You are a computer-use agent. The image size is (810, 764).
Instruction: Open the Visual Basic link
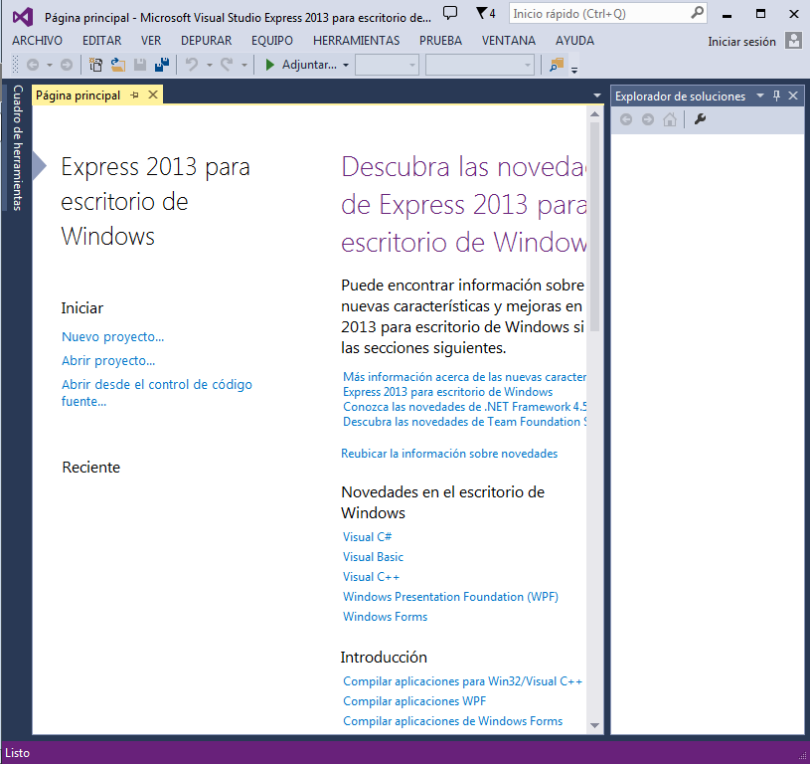(x=373, y=557)
